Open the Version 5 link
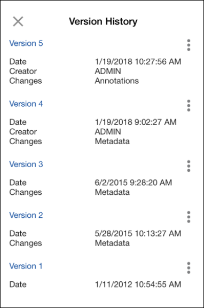The width and height of the screenshot is (204, 308). coord(26,43)
